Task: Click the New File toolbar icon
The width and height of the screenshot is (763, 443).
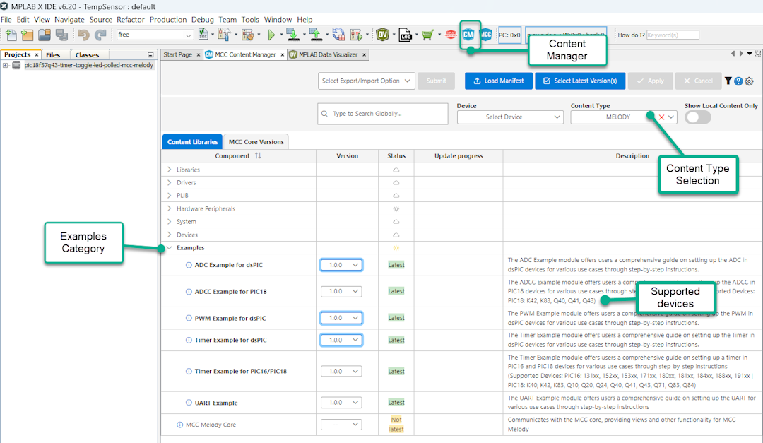Action: point(11,35)
